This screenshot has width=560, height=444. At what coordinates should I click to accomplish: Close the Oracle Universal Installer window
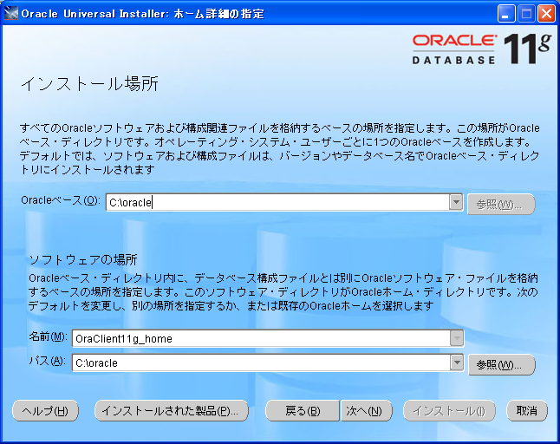pos(546,13)
